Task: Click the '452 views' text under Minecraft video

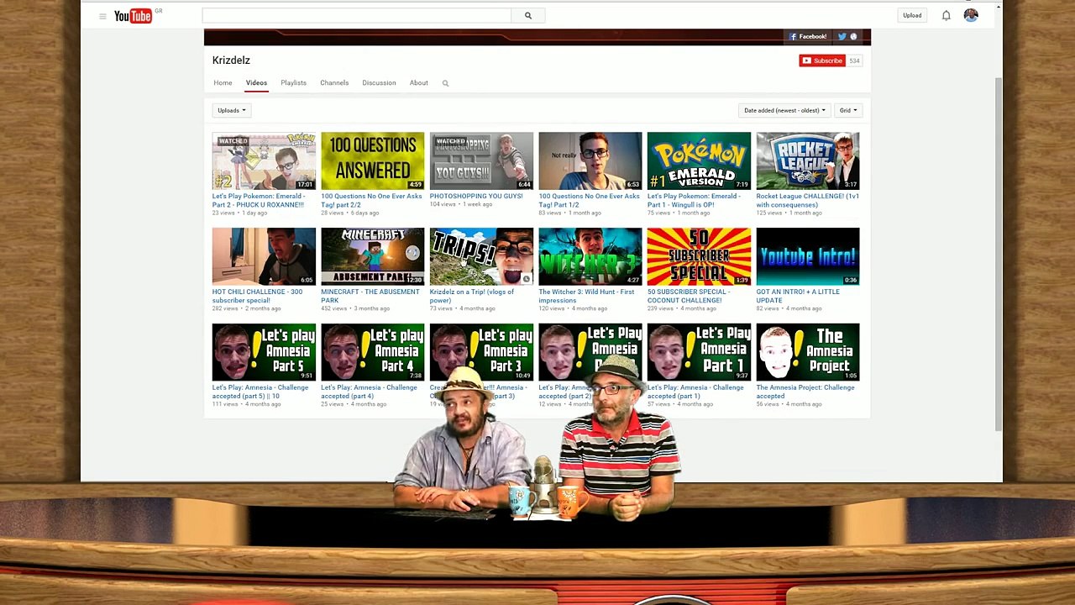Action: [x=333, y=308]
